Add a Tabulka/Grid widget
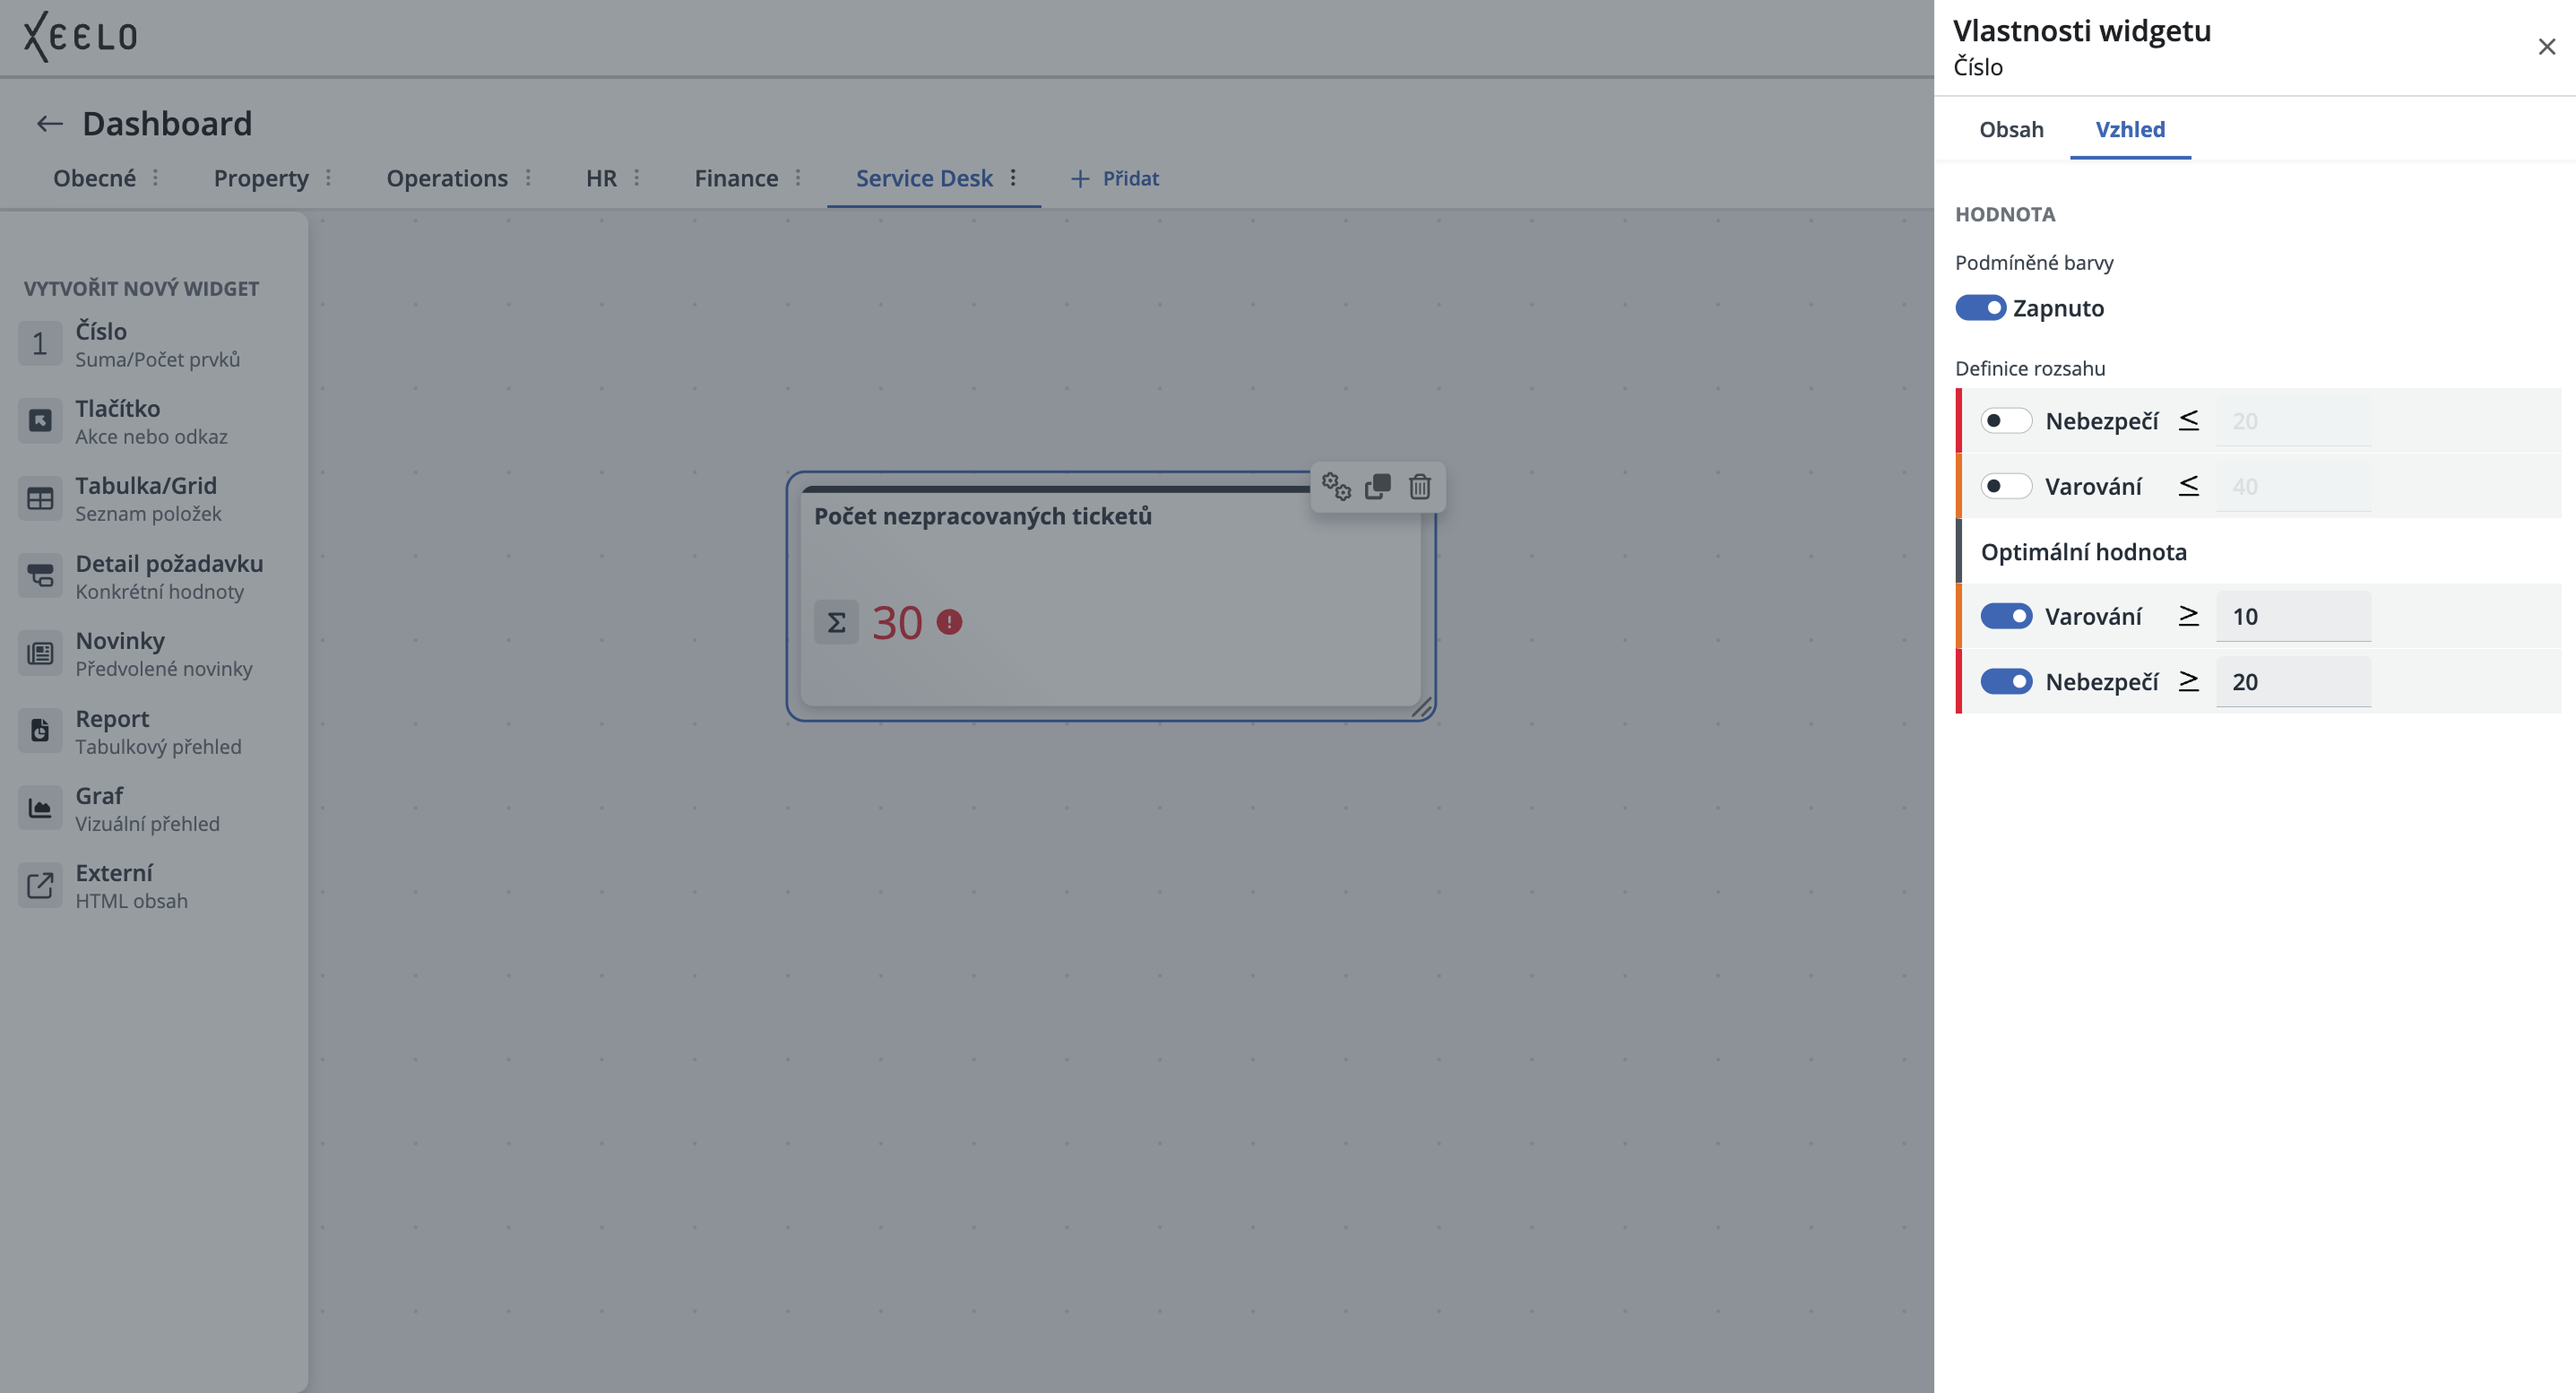Screen dimensions: 2576x1393 [154, 498]
